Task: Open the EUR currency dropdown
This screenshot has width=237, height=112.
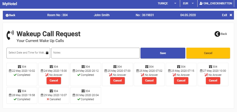Action: click(x=188, y=4)
